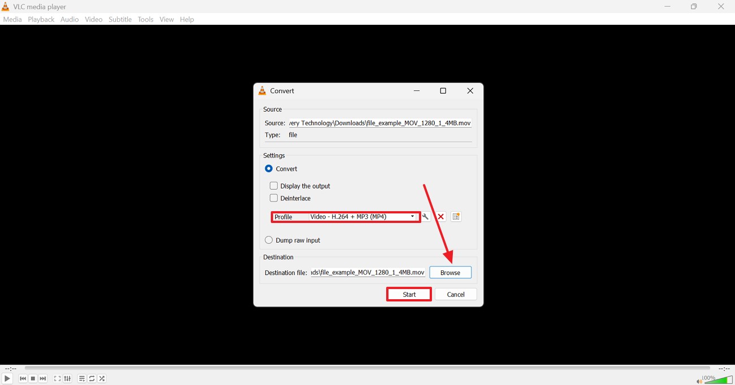The width and height of the screenshot is (735, 385).
Task: Create a new profile with the profile icon
Action: [456, 216]
